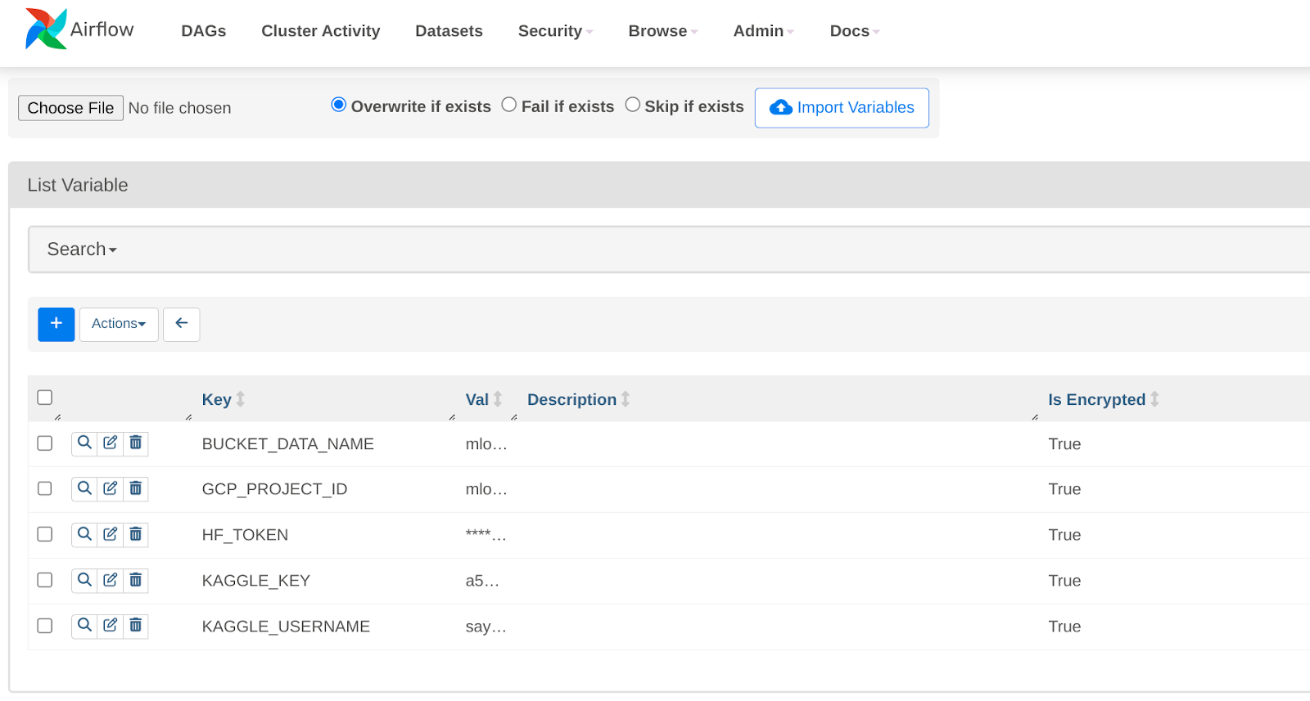The image size is (1310, 701).
Task: Click the Import Variables button
Action: pos(842,108)
